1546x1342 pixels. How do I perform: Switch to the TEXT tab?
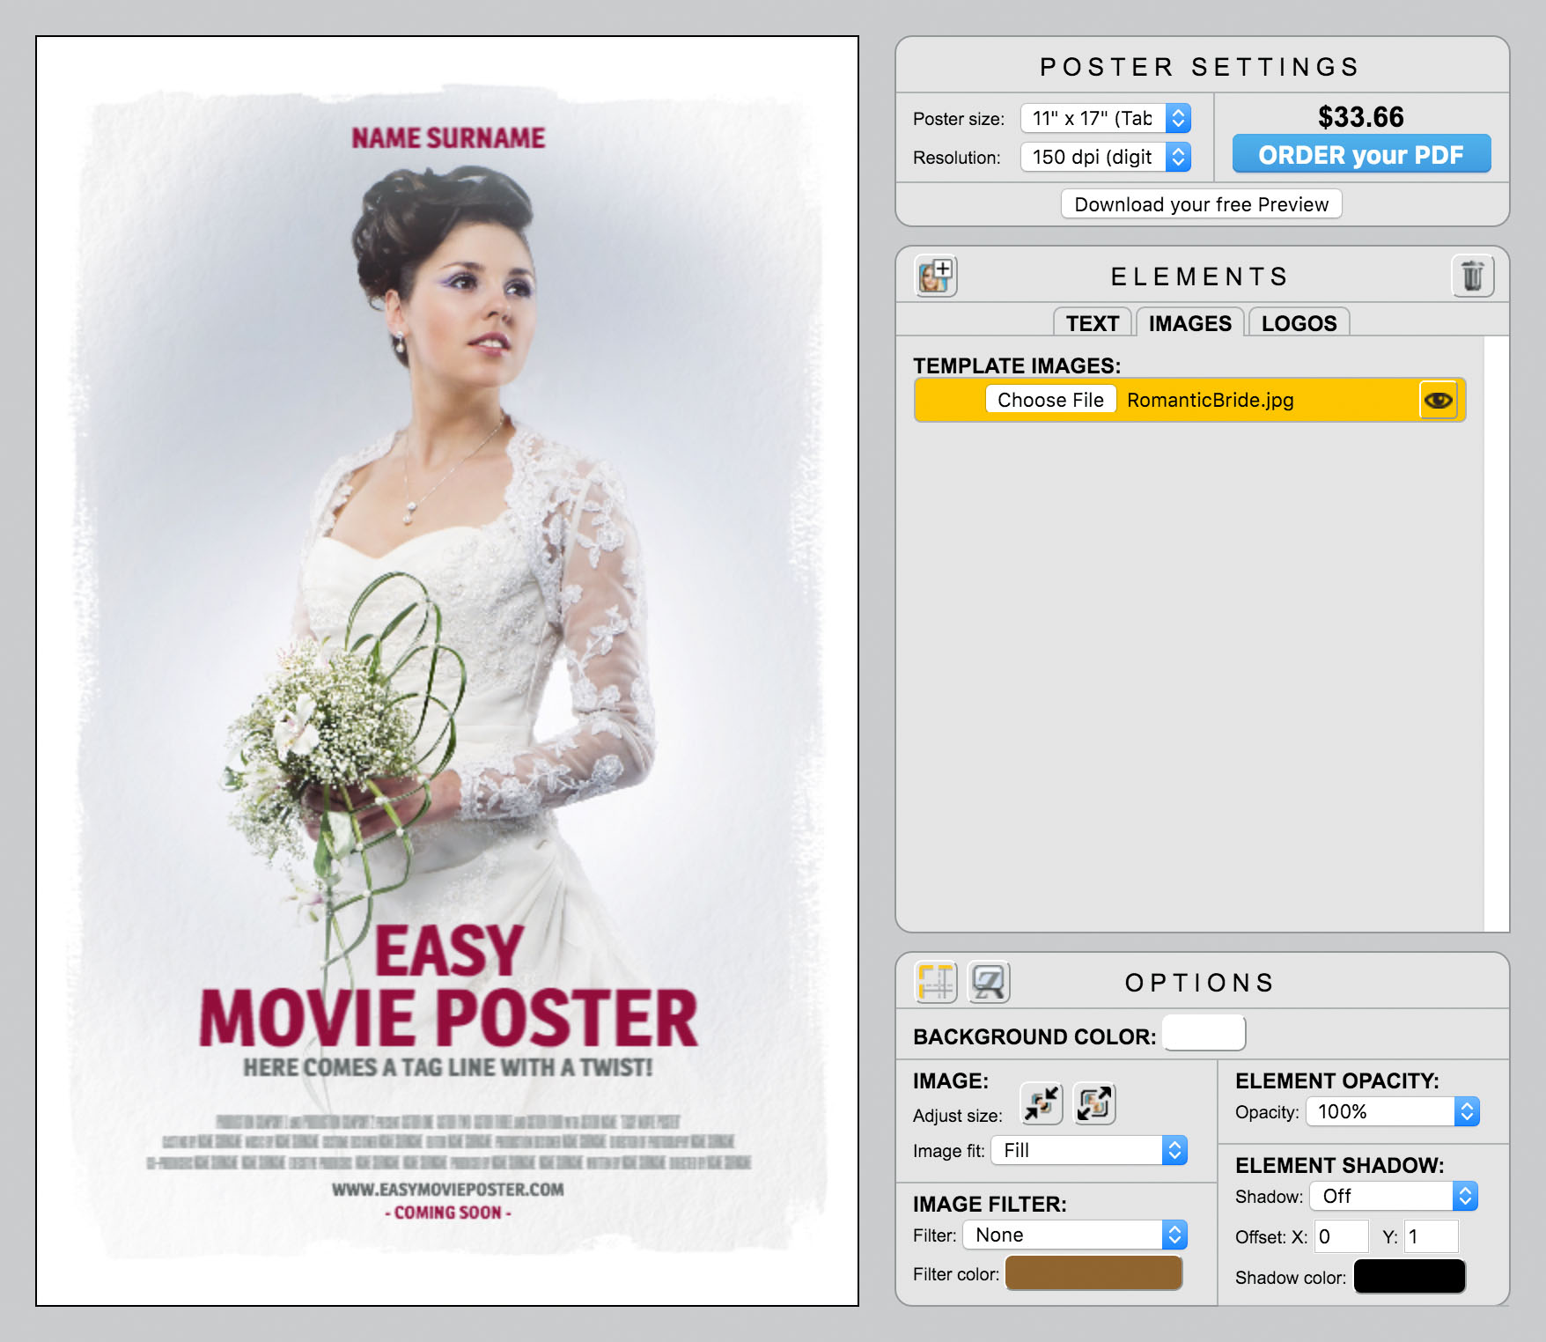(1093, 322)
